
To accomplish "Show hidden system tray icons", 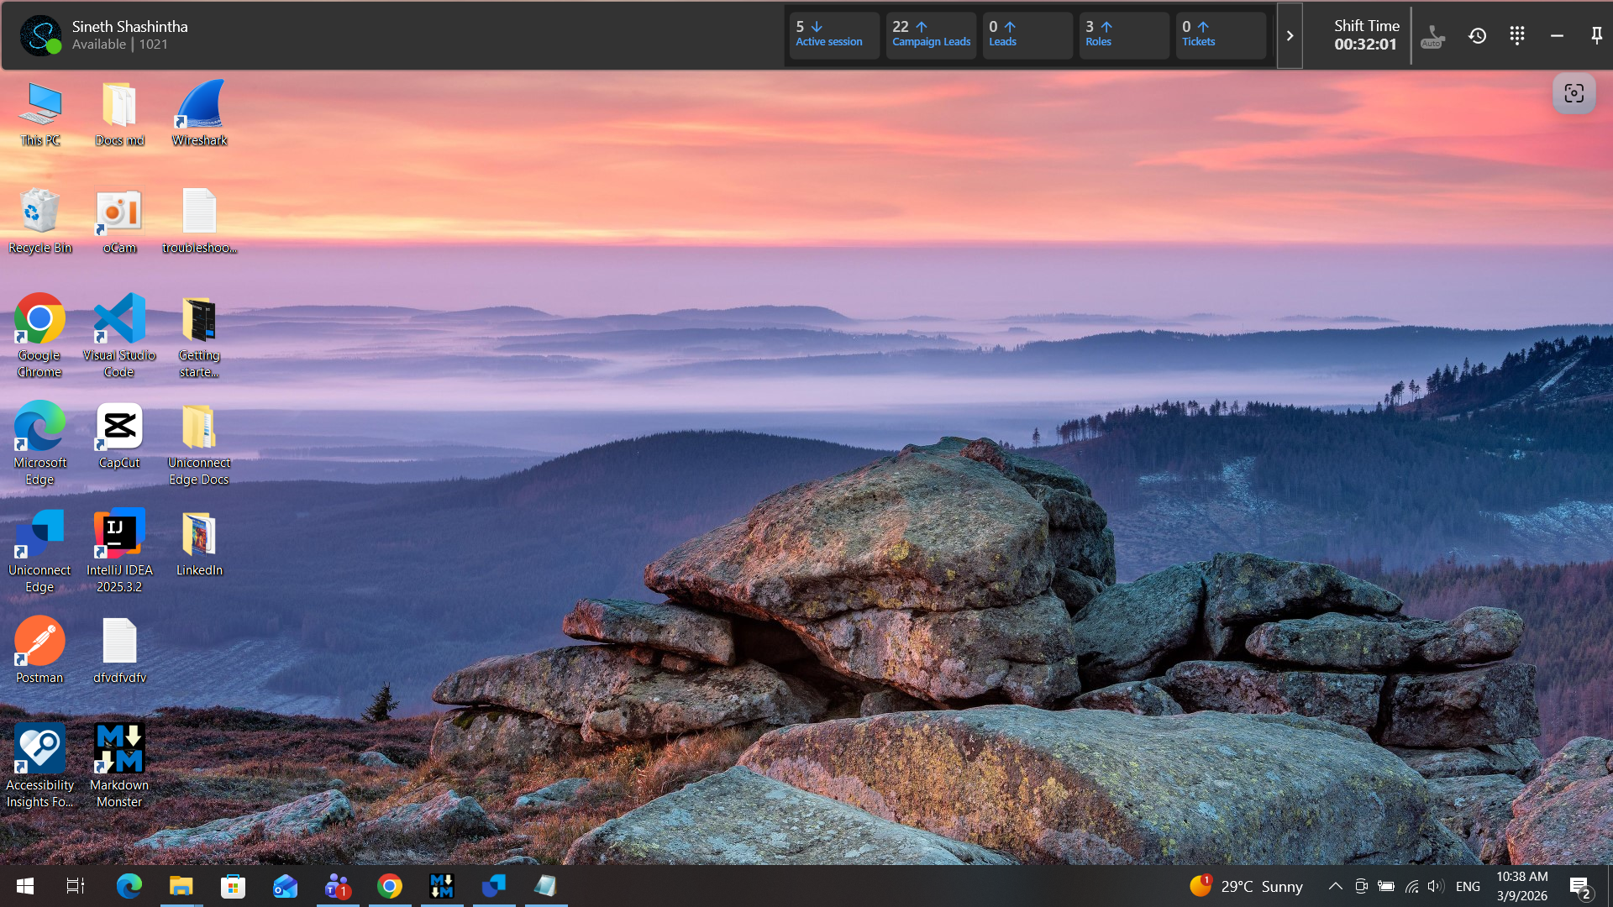I will pyautogui.click(x=1334, y=886).
